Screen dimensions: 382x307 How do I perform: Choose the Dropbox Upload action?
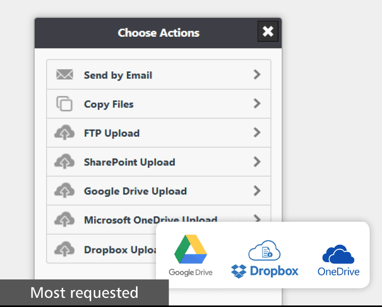[x=101, y=249]
